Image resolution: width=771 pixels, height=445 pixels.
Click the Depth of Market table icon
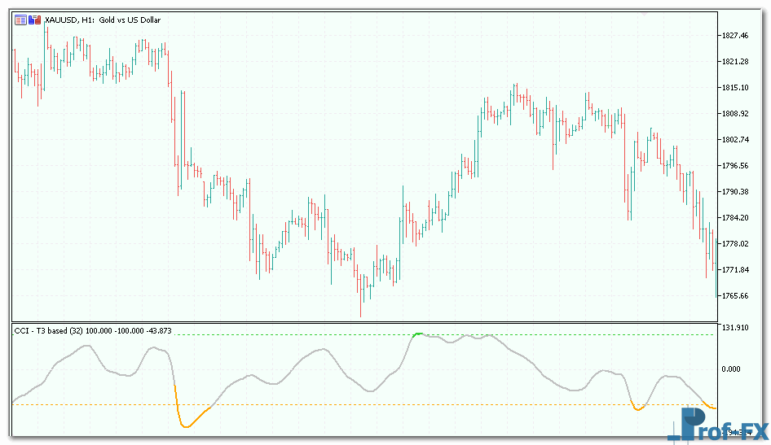[x=20, y=20]
